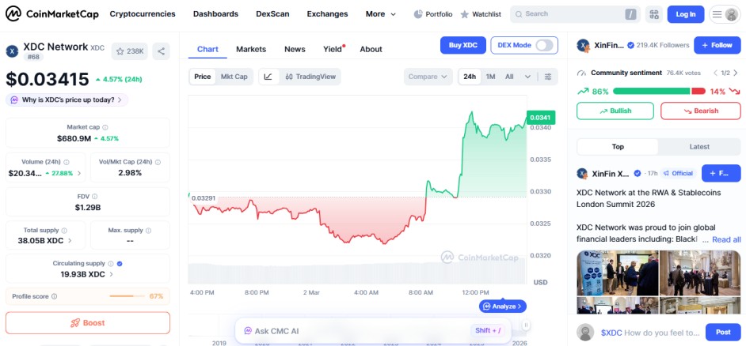Select the Price chart toggle

pos(202,77)
